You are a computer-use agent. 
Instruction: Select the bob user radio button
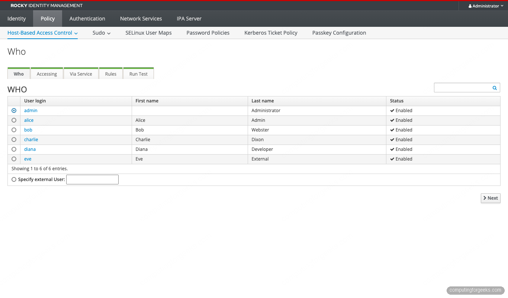14,130
